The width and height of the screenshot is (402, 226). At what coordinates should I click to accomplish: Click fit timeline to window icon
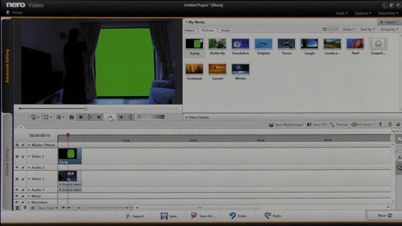click(66, 208)
